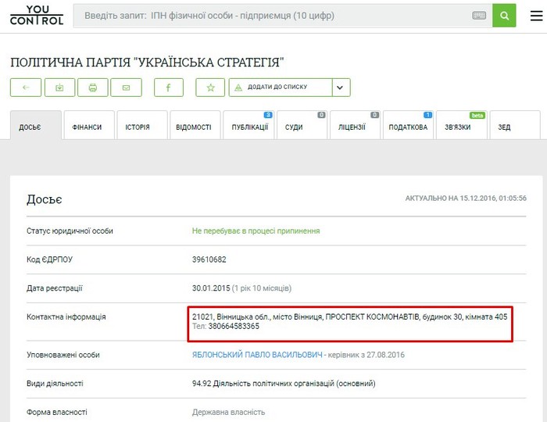Print the dossier page
Image resolution: width=547 pixels, height=422 pixels.
93,88
